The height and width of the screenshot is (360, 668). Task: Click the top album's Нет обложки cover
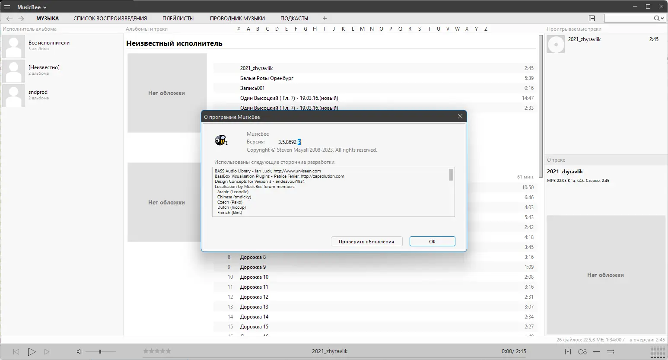[167, 93]
